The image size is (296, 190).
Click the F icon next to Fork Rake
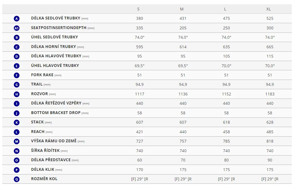(x=17, y=75)
